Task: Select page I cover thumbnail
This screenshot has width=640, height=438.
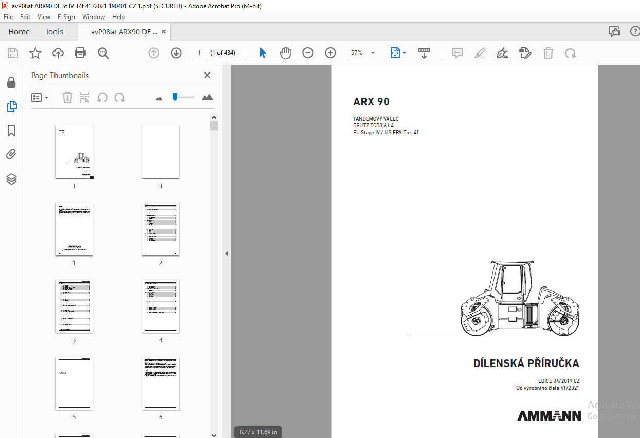Action: pos(74,152)
